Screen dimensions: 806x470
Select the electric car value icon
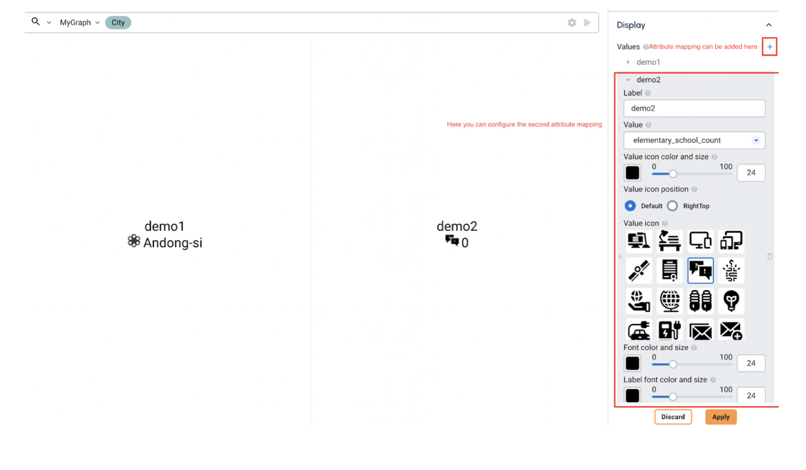pos(639,330)
